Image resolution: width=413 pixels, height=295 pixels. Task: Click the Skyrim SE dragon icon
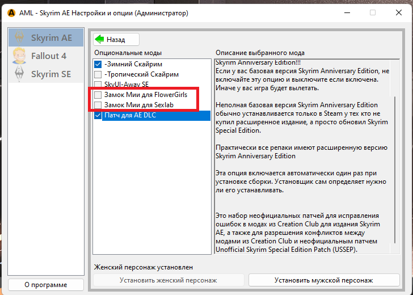tap(19, 74)
